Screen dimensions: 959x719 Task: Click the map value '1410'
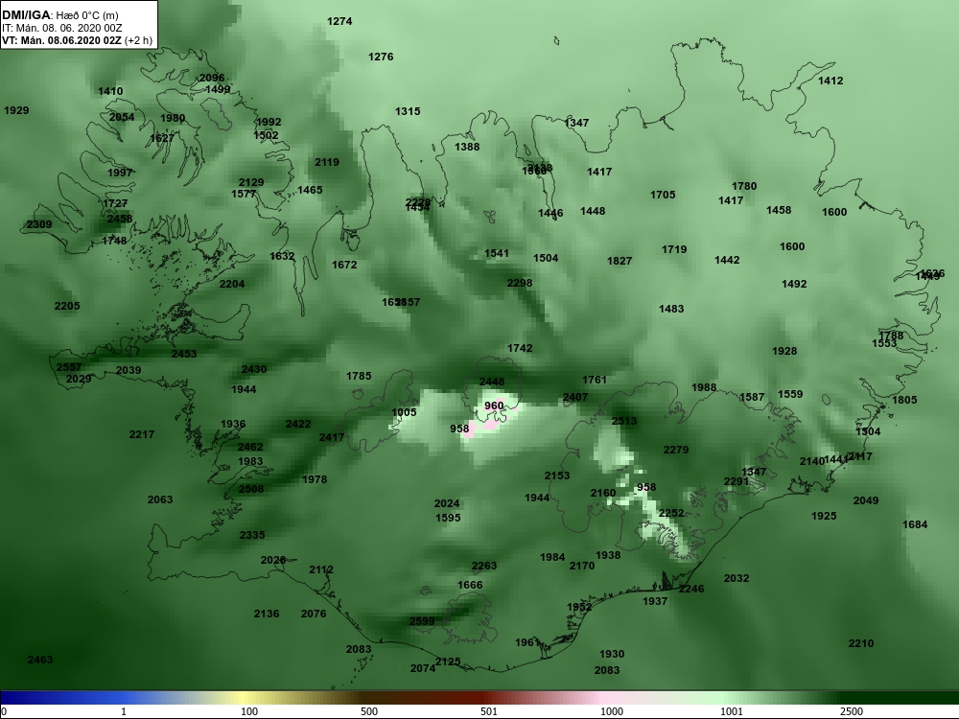tap(110, 92)
